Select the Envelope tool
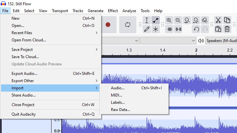Image resolution: width=237 pixels, height=133 pixels. [x=155, y=20]
